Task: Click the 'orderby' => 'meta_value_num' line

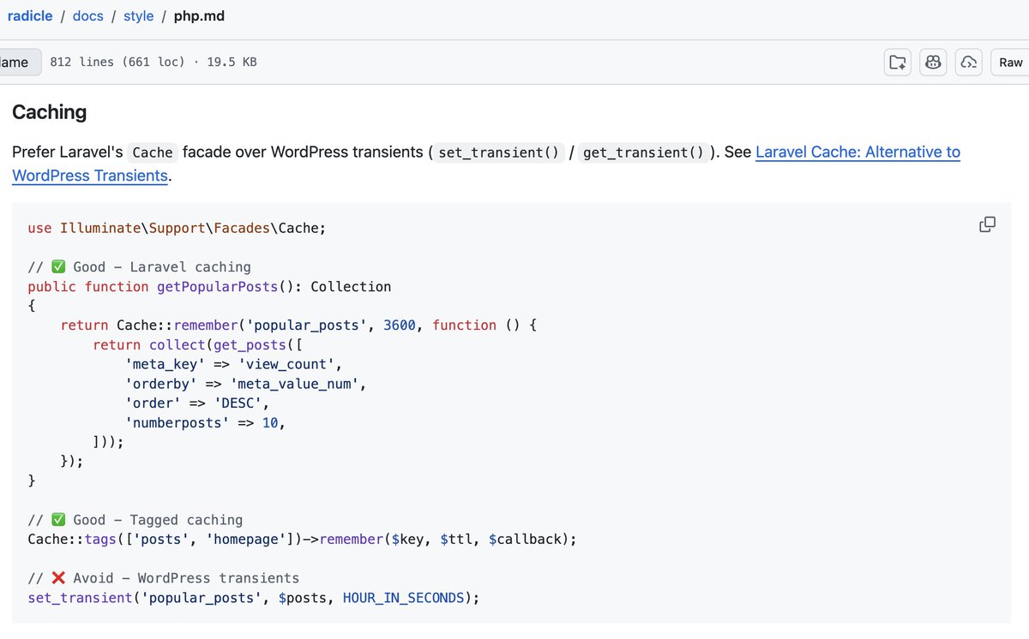Action: coord(246,384)
